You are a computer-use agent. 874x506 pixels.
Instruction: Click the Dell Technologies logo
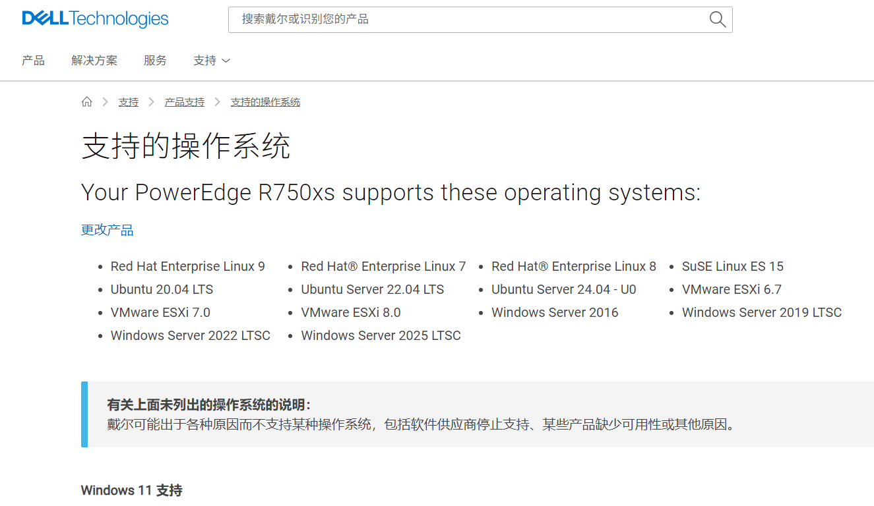tap(95, 19)
